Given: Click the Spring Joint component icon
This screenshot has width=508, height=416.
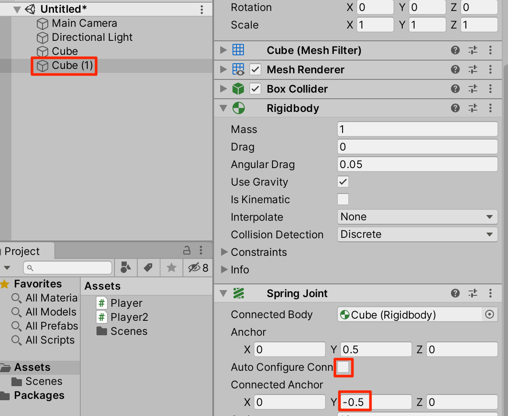Looking at the screenshot, I should click(239, 294).
